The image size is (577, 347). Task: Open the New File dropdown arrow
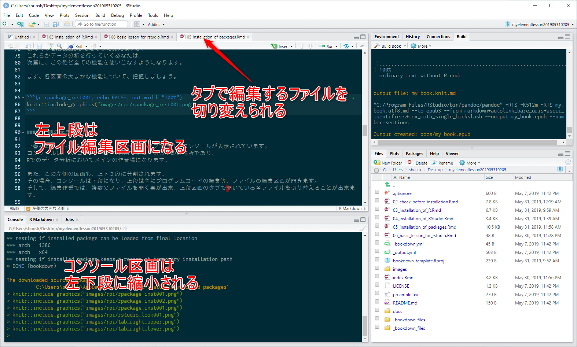point(12,25)
